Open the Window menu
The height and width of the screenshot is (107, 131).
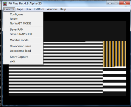click(x=52, y=9)
